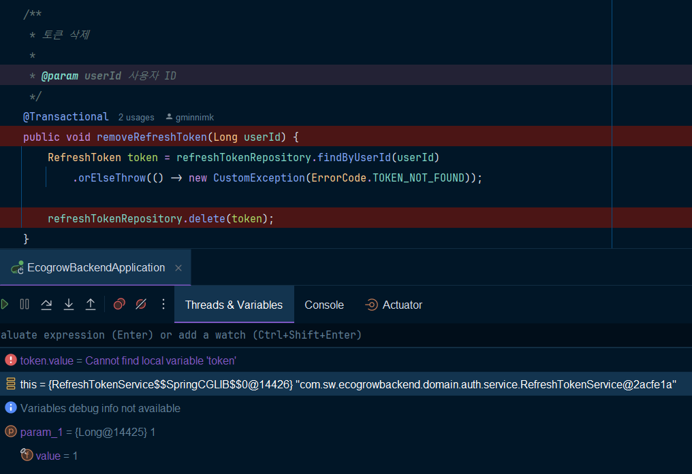The width and height of the screenshot is (692, 474).
Task: Click the CustomException constructor reference
Action: [259, 178]
